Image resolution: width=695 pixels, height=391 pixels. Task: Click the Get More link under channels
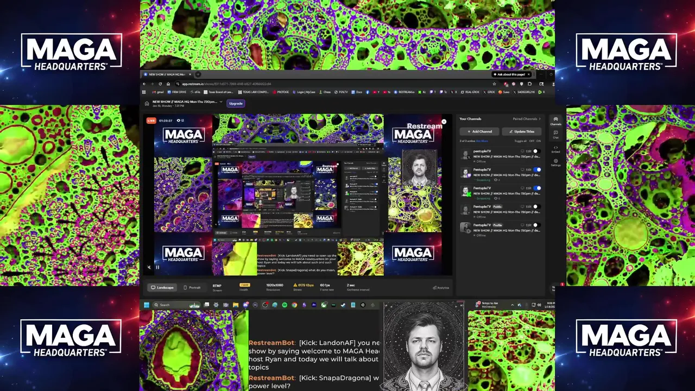[482, 141]
